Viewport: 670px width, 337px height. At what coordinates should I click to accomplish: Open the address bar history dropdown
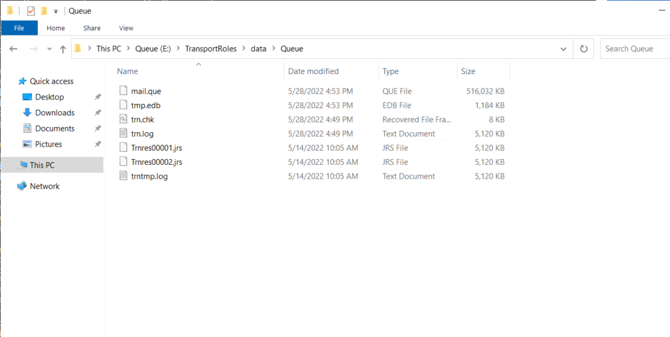pos(563,49)
